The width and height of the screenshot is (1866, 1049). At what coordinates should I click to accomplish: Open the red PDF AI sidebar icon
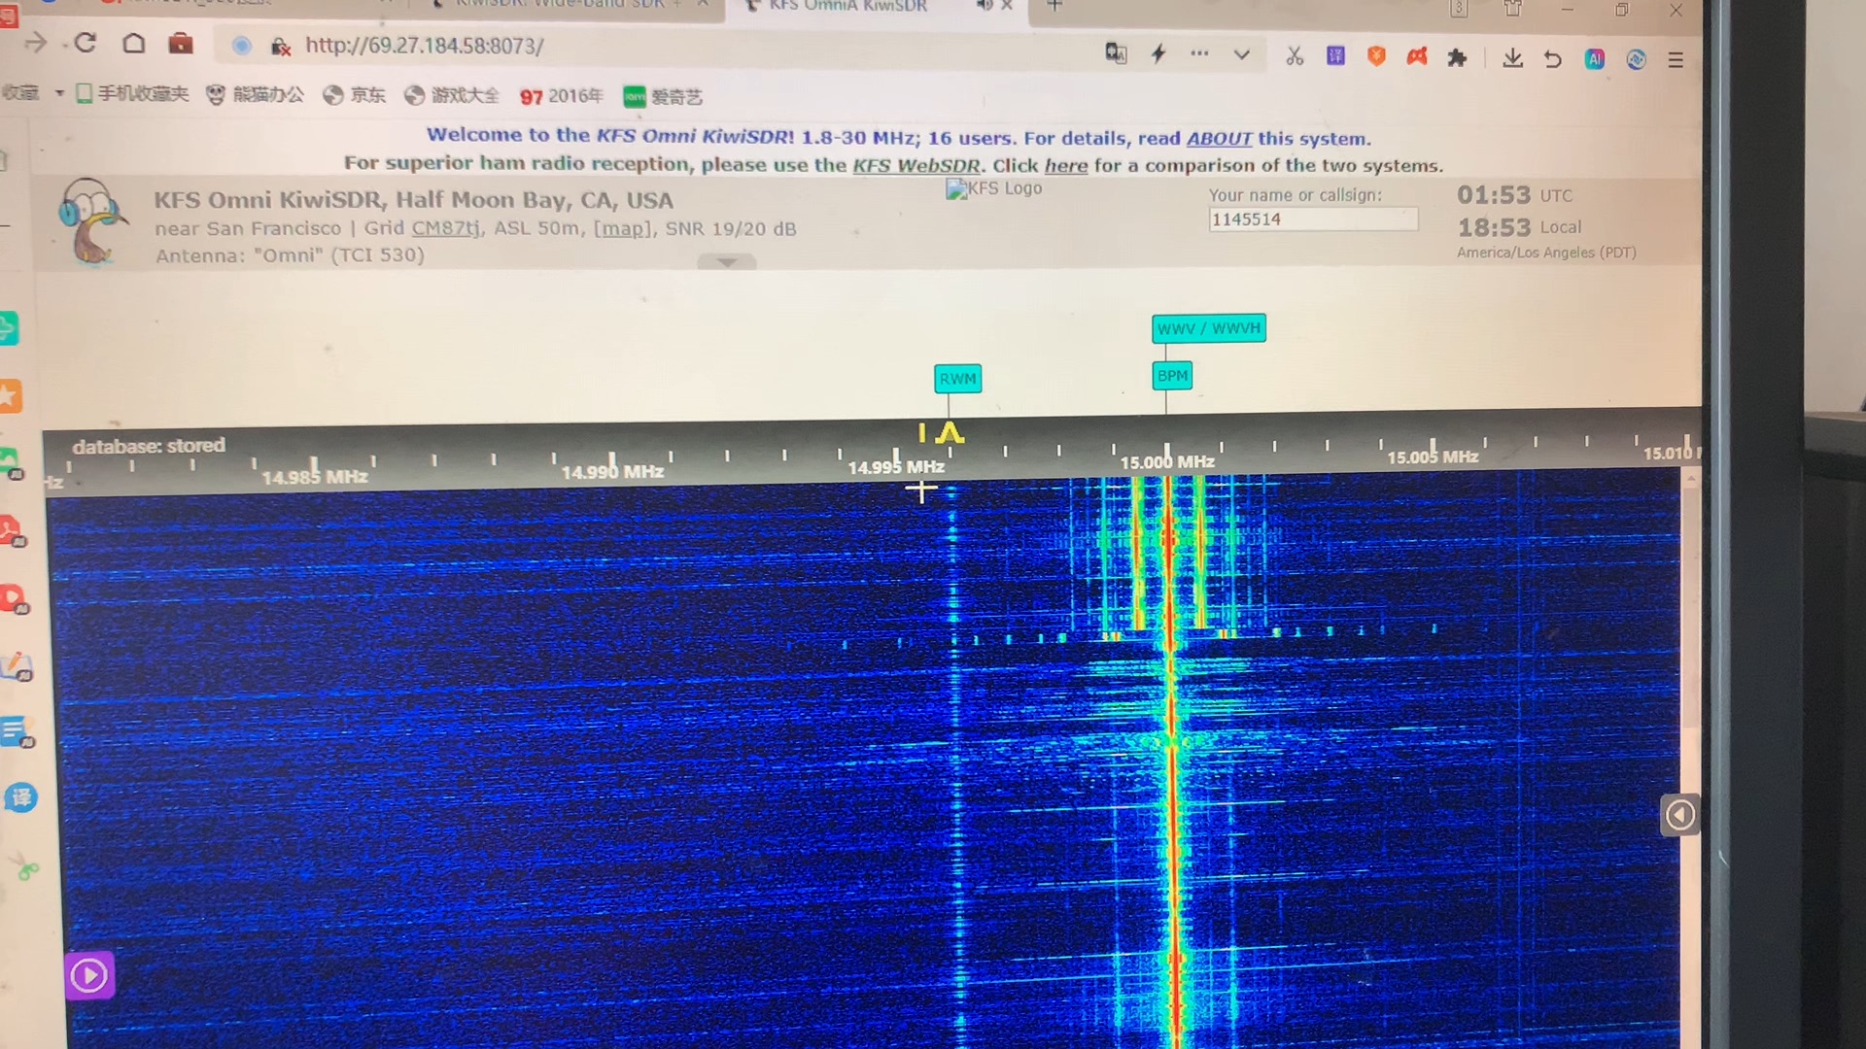coord(10,532)
